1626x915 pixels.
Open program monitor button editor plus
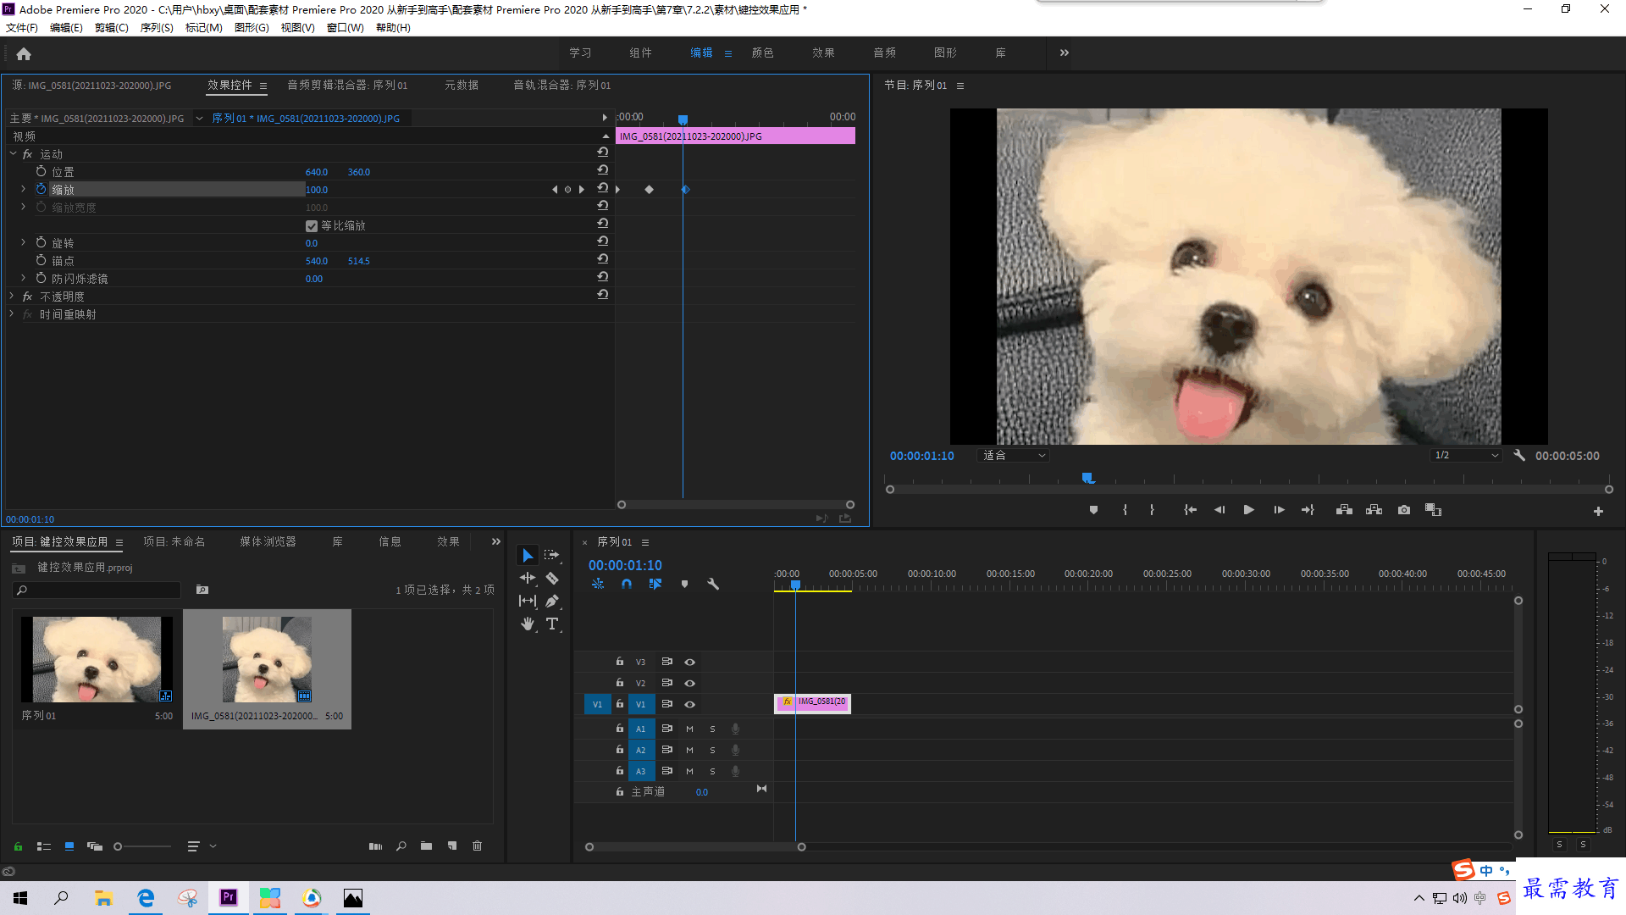click(1598, 511)
